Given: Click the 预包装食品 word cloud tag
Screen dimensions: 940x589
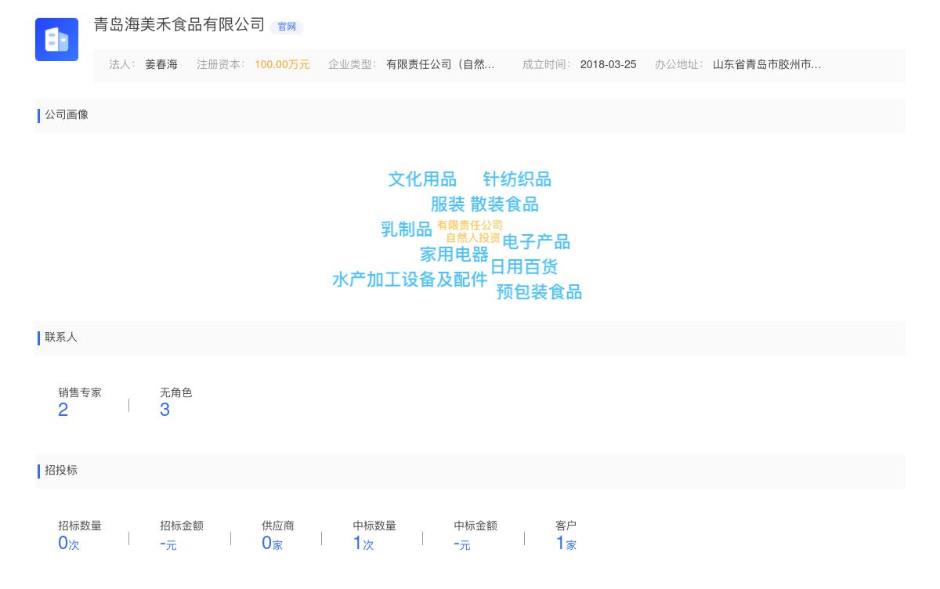Looking at the screenshot, I should (538, 292).
